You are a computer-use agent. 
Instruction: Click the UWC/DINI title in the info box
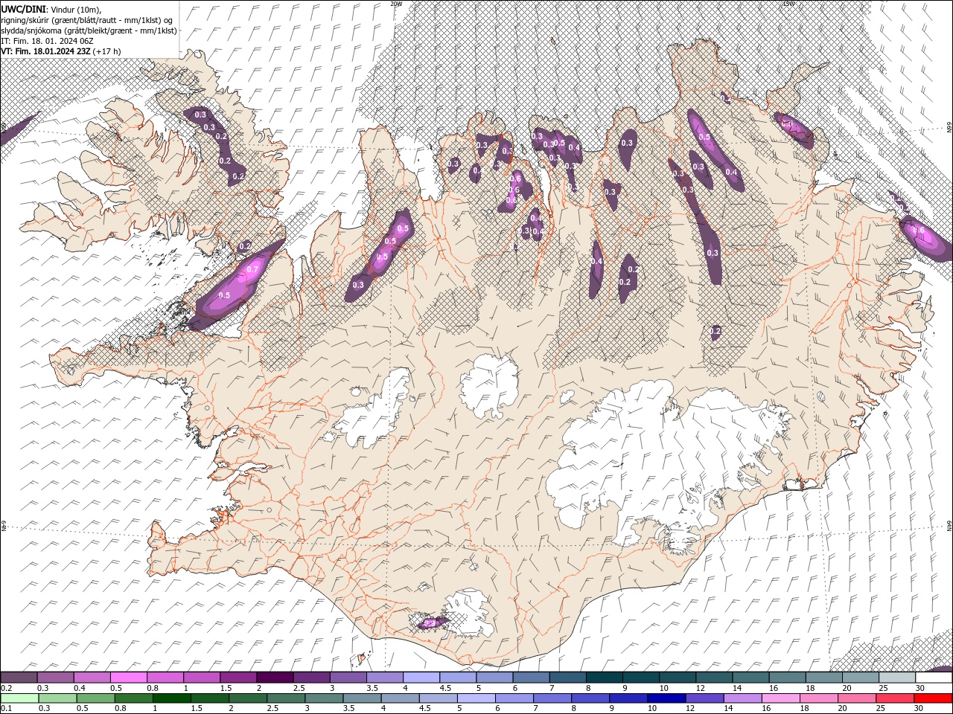[x=25, y=9]
